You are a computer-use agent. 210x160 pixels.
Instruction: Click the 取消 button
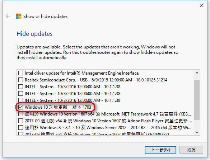tap(191, 150)
